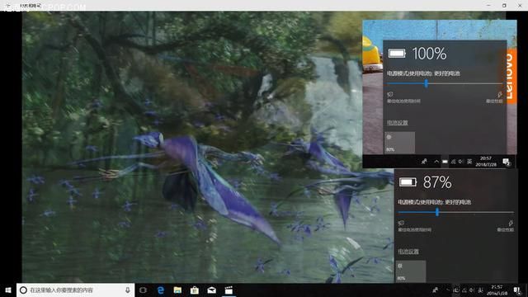
Task: Open 电池设置 link in the 100% flyout
Action: (x=397, y=123)
